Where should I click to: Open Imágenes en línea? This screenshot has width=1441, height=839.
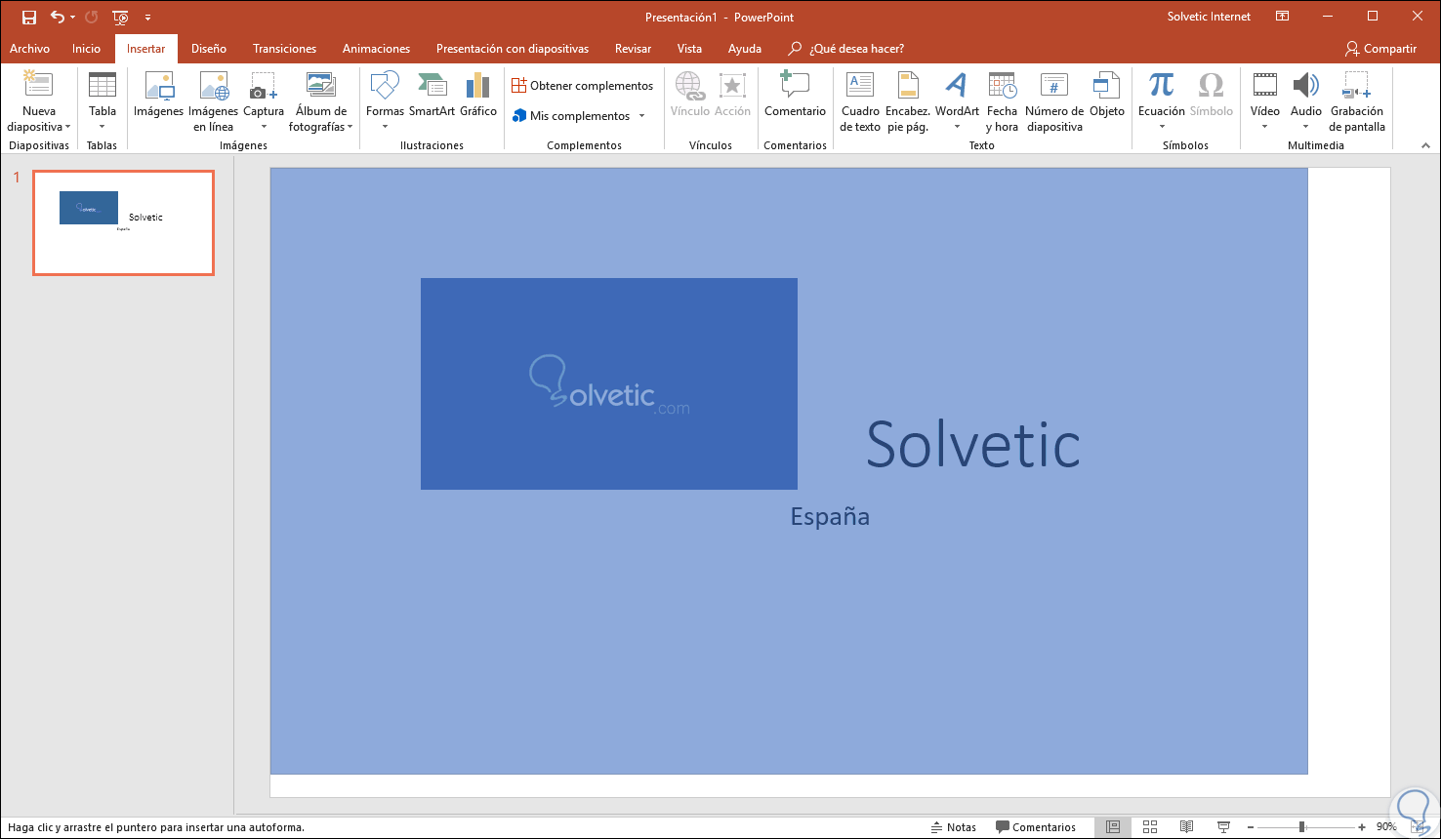coord(213,101)
